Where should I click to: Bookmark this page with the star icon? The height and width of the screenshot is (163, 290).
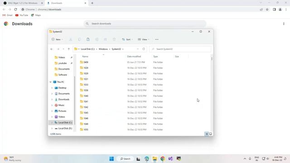point(267,10)
